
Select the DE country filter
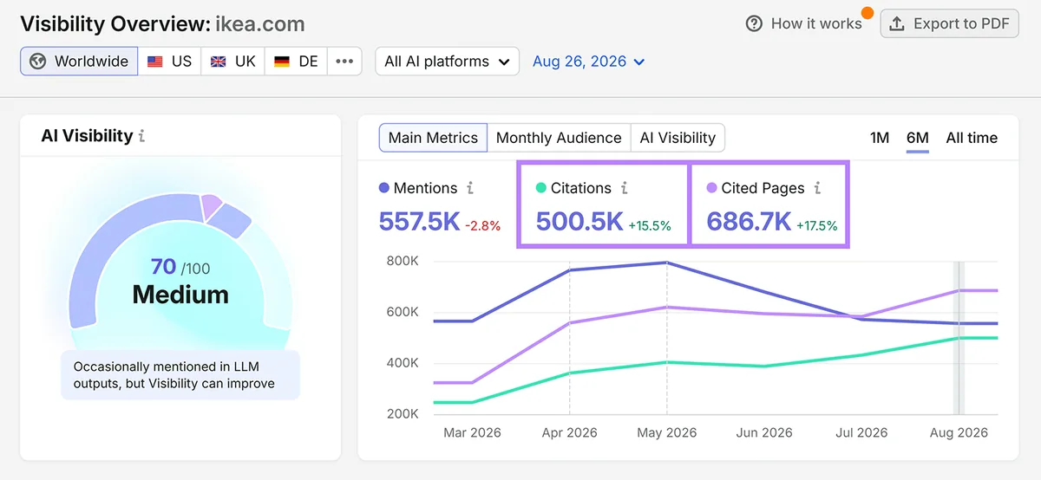coord(296,62)
